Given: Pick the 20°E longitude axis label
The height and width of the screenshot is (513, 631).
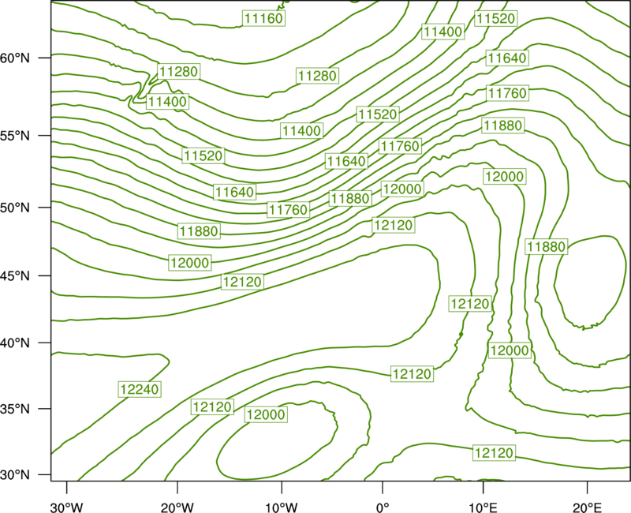Looking at the screenshot, I should click(587, 507).
